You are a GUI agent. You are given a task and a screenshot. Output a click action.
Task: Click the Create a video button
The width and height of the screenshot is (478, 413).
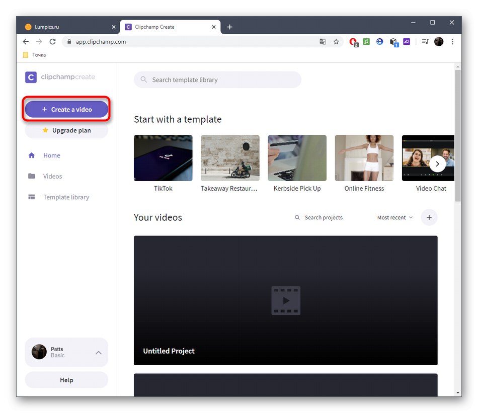pyautogui.click(x=66, y=110)
